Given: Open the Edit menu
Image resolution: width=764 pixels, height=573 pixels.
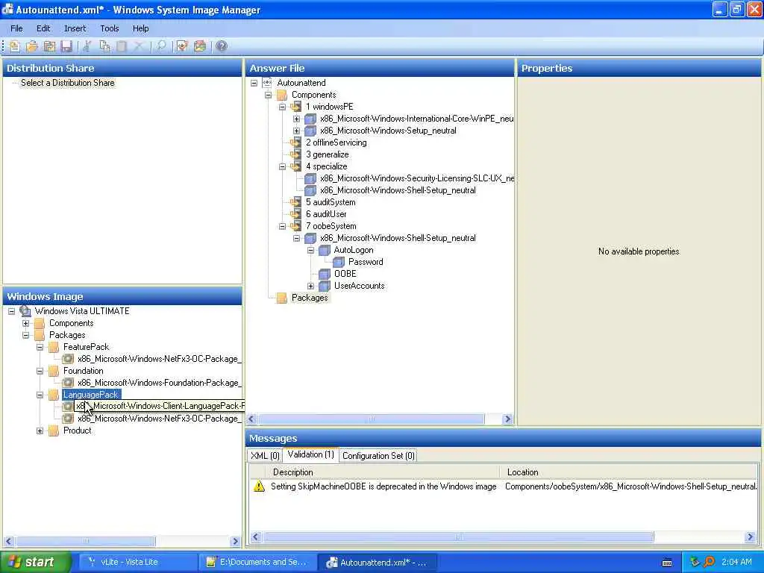Looking at the screenshot, I should (43, 28).
